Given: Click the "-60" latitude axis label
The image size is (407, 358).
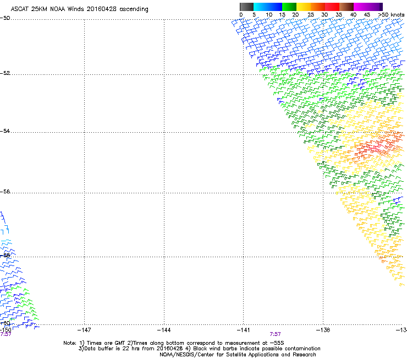Looking at the screenshot, I should 5,323.
